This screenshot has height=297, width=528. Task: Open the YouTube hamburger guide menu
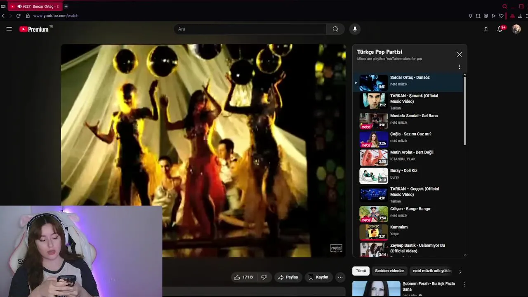pos(9,29)
